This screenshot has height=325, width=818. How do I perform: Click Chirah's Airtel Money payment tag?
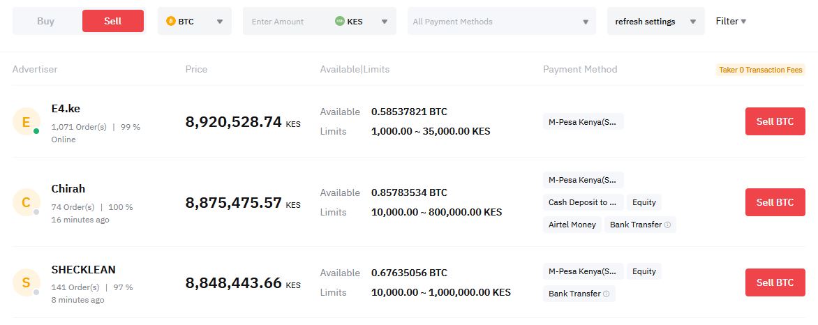[572, 225]
